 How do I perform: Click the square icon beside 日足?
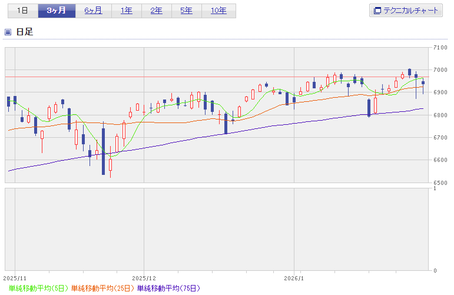tap(8, 32)
